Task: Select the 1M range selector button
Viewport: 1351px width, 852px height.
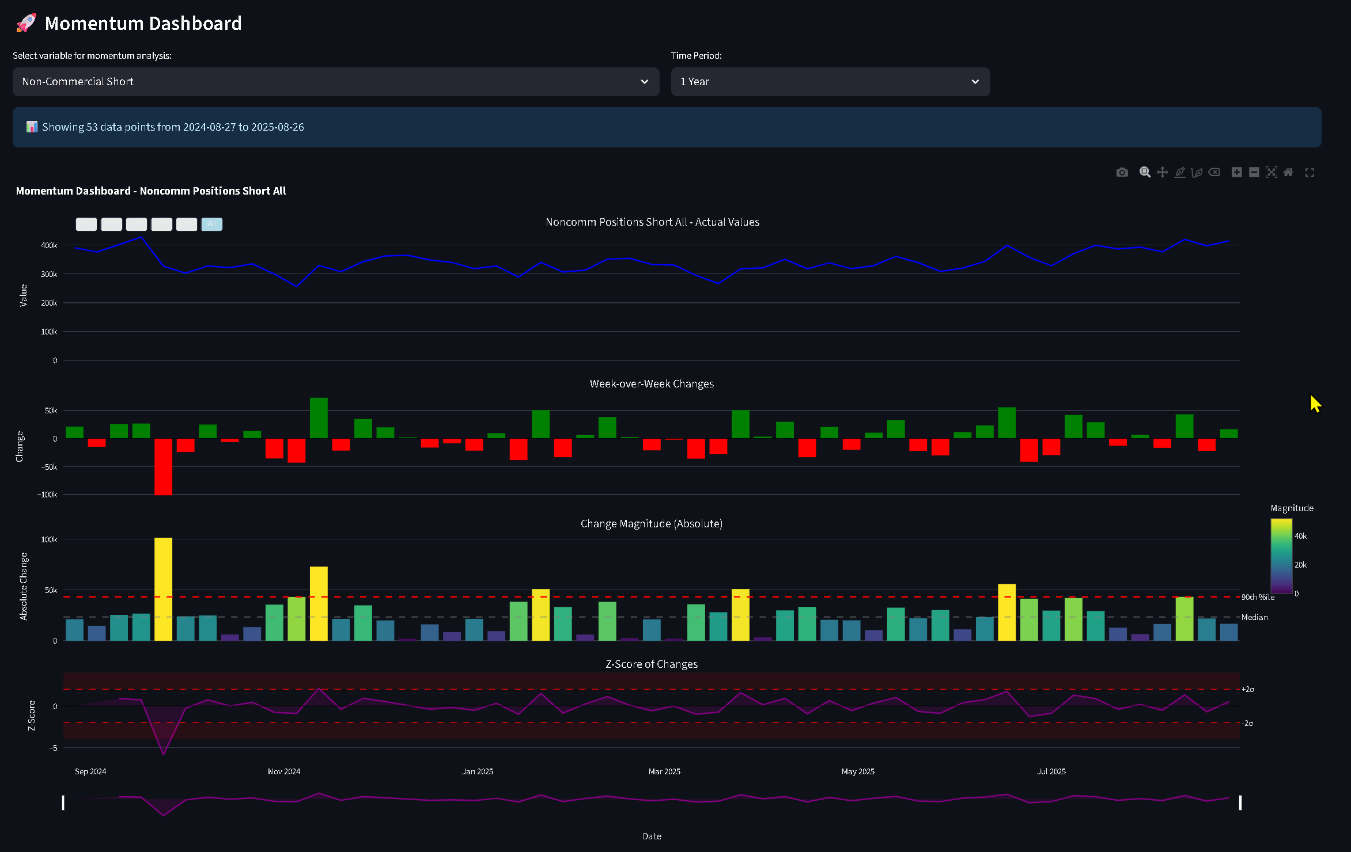Action: pos(86,224)
